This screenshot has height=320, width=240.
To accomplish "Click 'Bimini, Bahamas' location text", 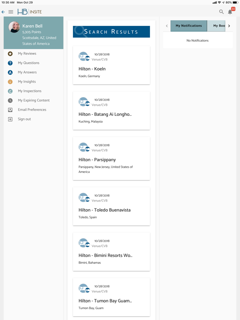I will click(x=90, y=262).
